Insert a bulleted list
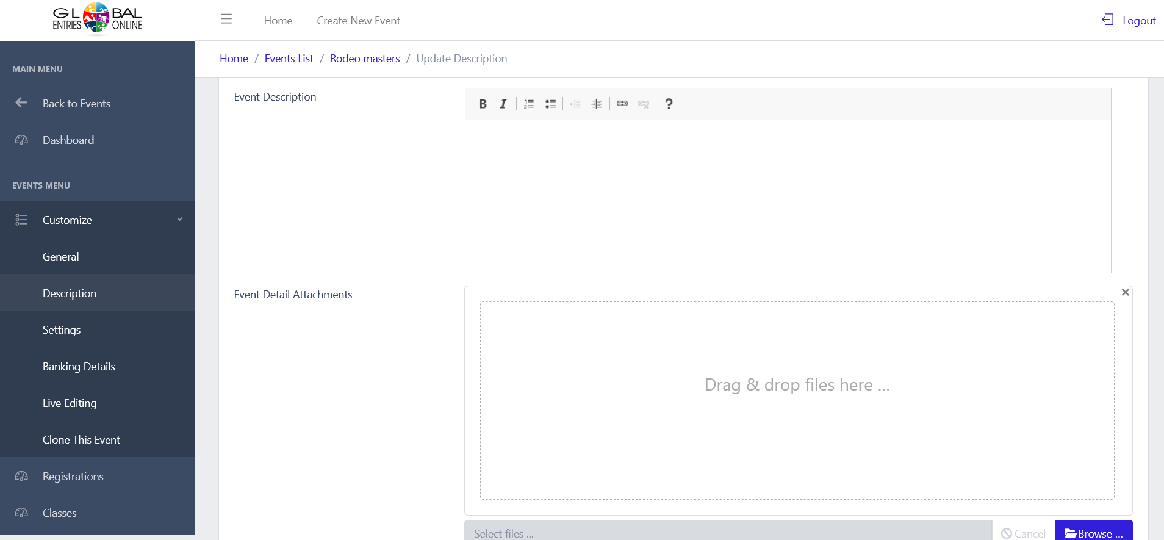 pos(550,104)
